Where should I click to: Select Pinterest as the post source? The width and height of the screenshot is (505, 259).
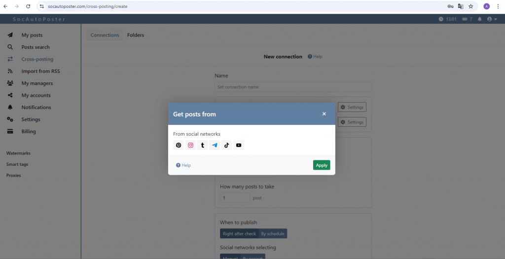click(179, 145)
